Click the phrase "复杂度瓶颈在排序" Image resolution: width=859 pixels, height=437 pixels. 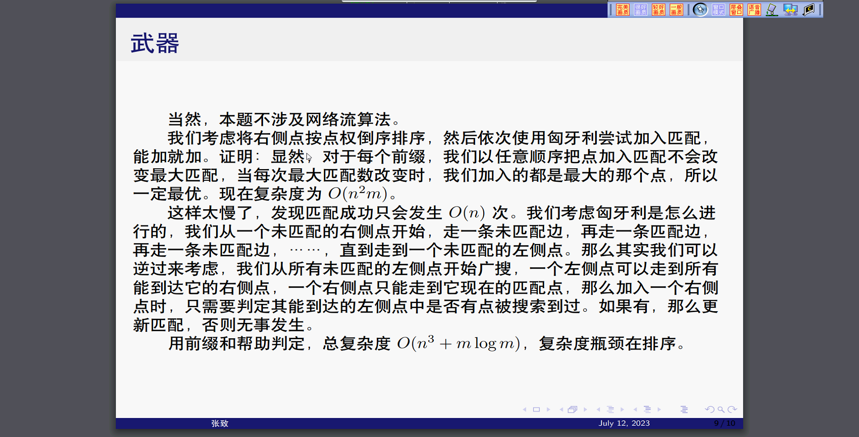point(607,344)
